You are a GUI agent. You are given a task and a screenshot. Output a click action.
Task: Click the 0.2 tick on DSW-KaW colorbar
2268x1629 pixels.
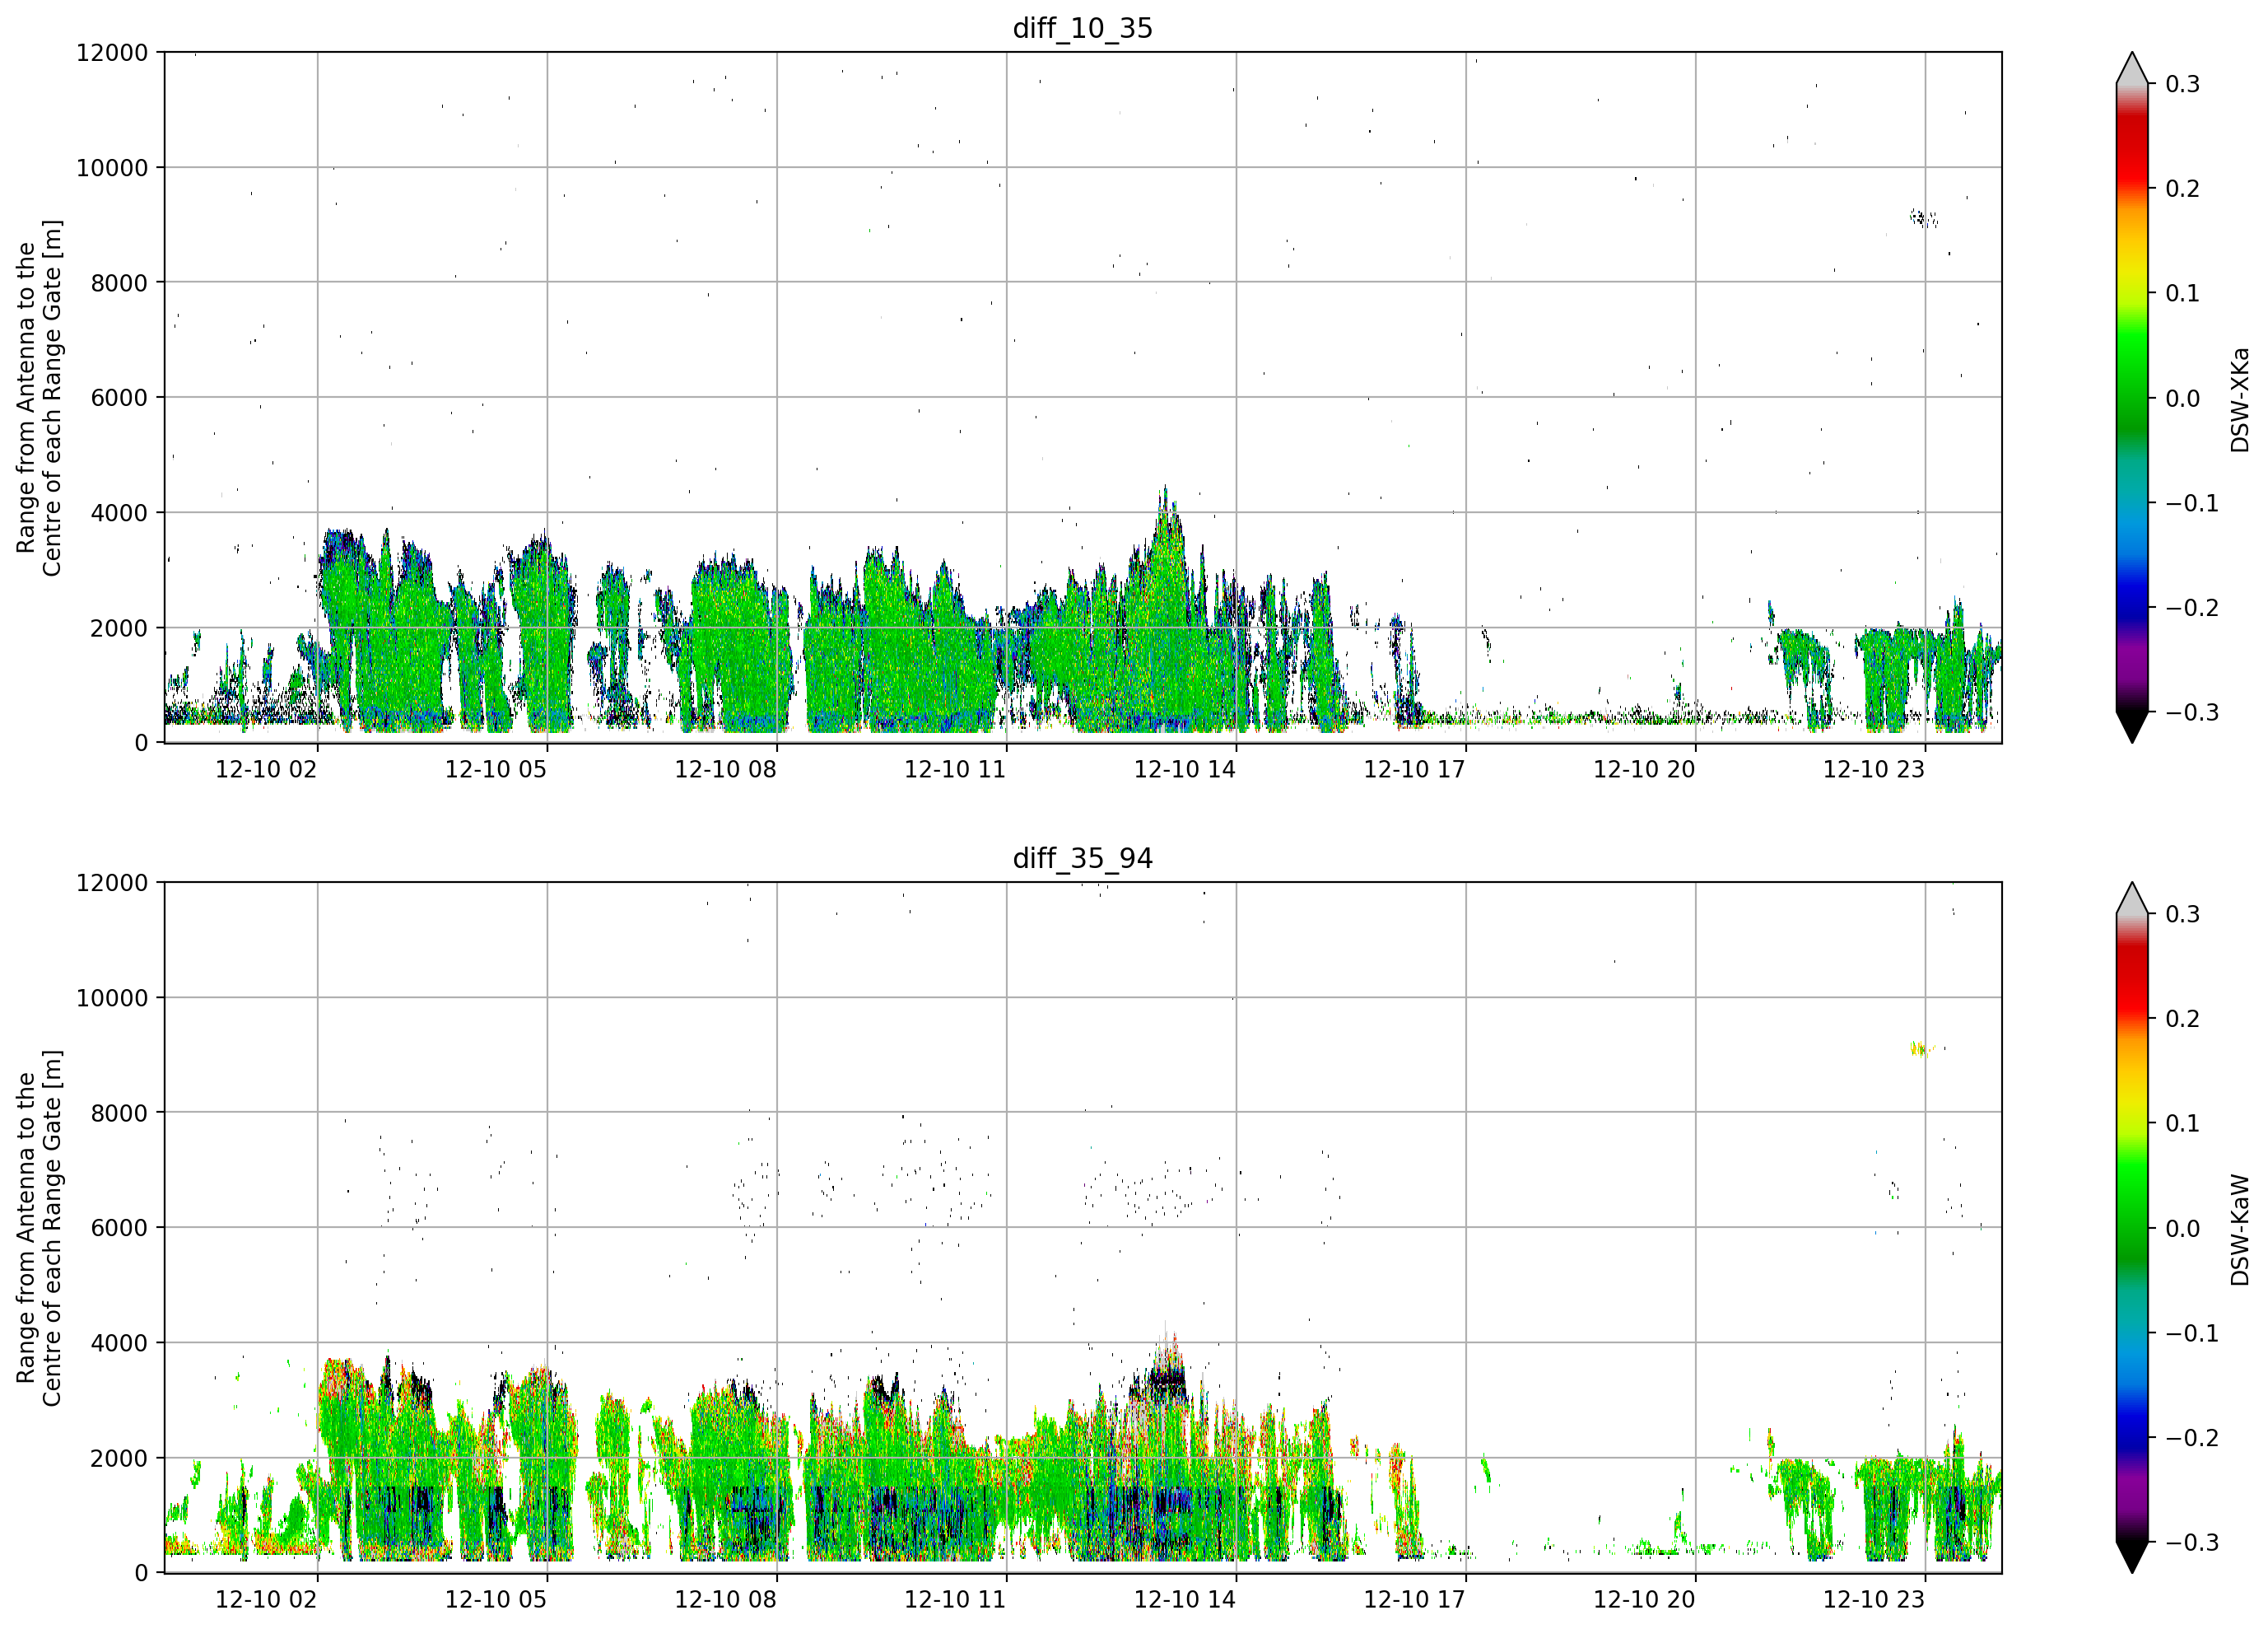click(2182, 1019)
